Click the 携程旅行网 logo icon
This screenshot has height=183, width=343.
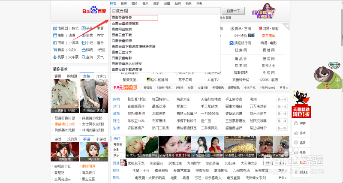(x=232, y=43)
